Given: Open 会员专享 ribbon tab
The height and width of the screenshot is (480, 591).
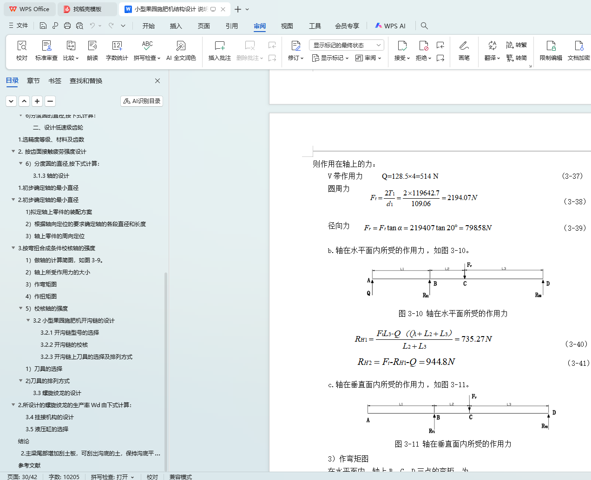Looking at the screenshot, I should (x=347, y=26).
